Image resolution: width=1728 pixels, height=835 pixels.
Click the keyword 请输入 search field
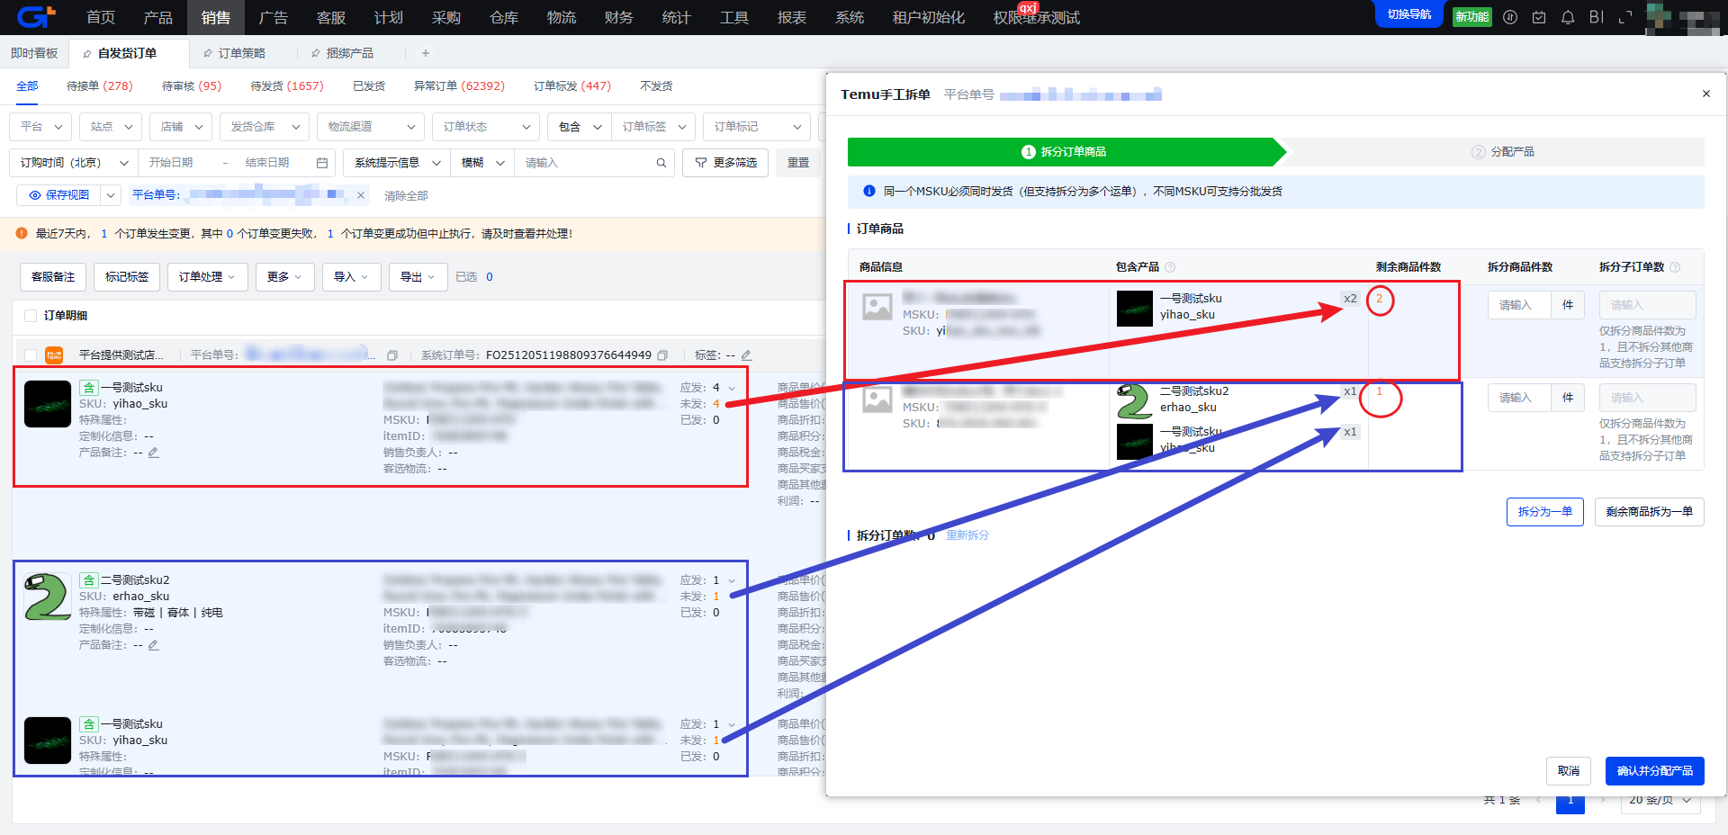pos(585,163)
